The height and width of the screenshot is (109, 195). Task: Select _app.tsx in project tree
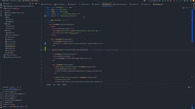coord(9,19)
